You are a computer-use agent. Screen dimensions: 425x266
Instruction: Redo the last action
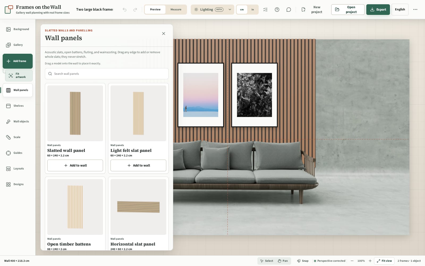pos(135,10)
